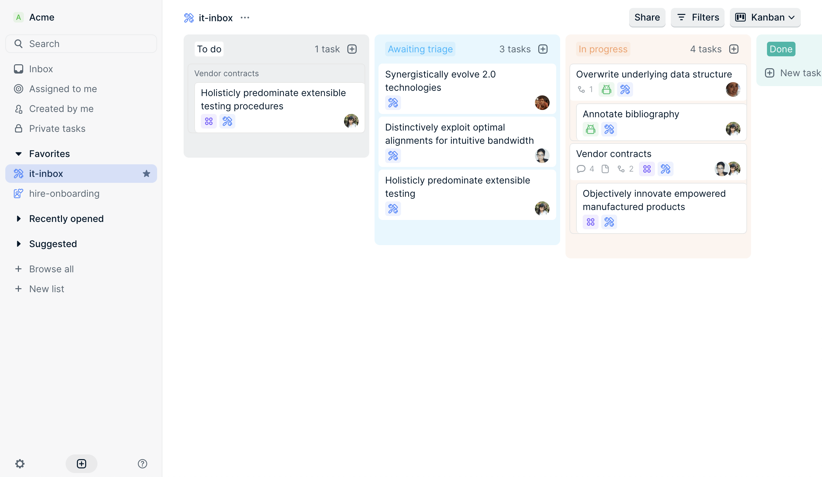Click the new item button at sidebar bottom
This screenshot has width=822, height=477.
tap(82, 464)
